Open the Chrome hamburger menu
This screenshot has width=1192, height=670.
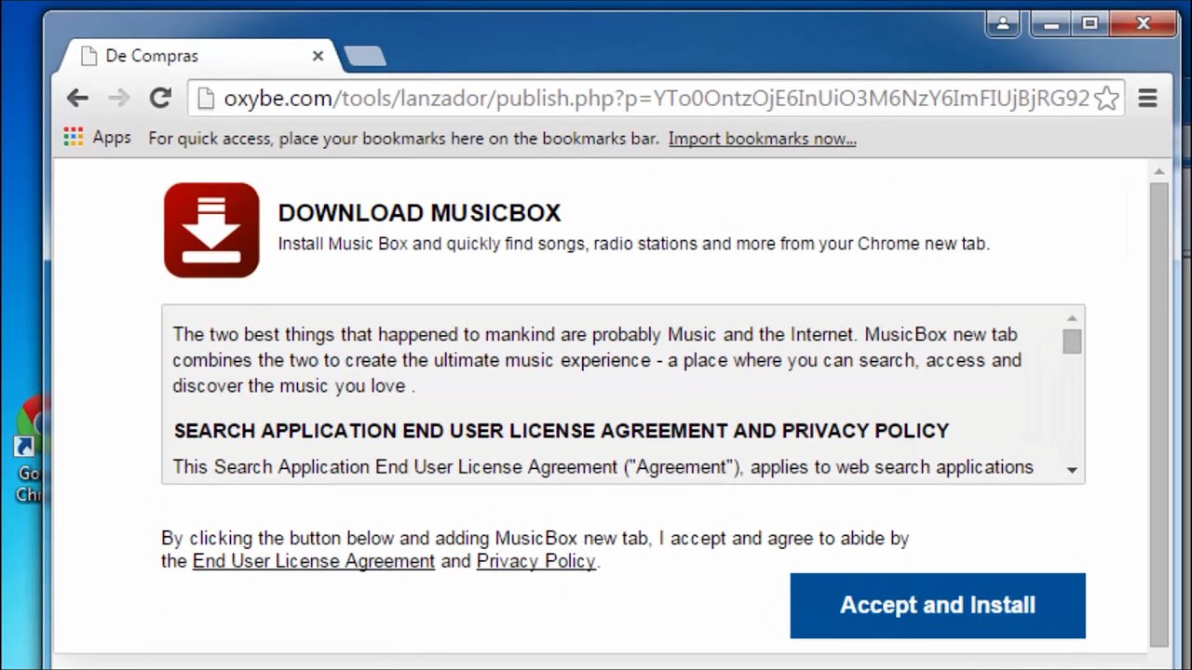(1147, 98)
